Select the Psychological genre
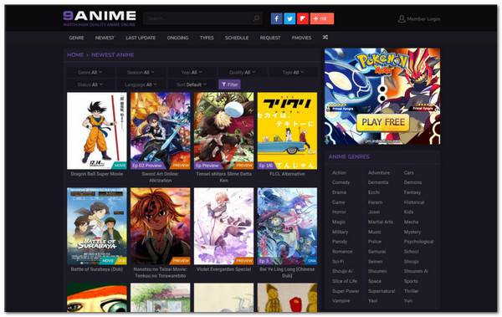502x317 pixels. pyautogui.click(x=418, y=242)
